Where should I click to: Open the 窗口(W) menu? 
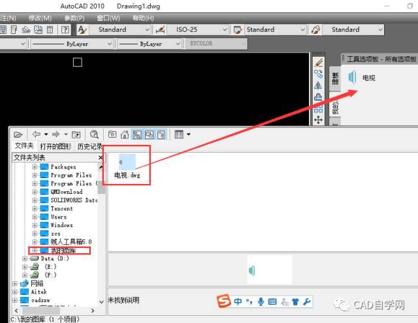pos(108,18)
